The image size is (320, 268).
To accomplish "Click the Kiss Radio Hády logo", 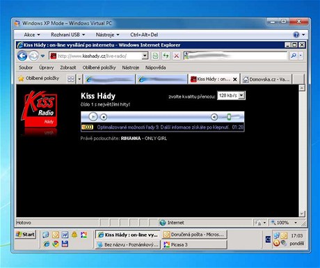I will point(40,109).
